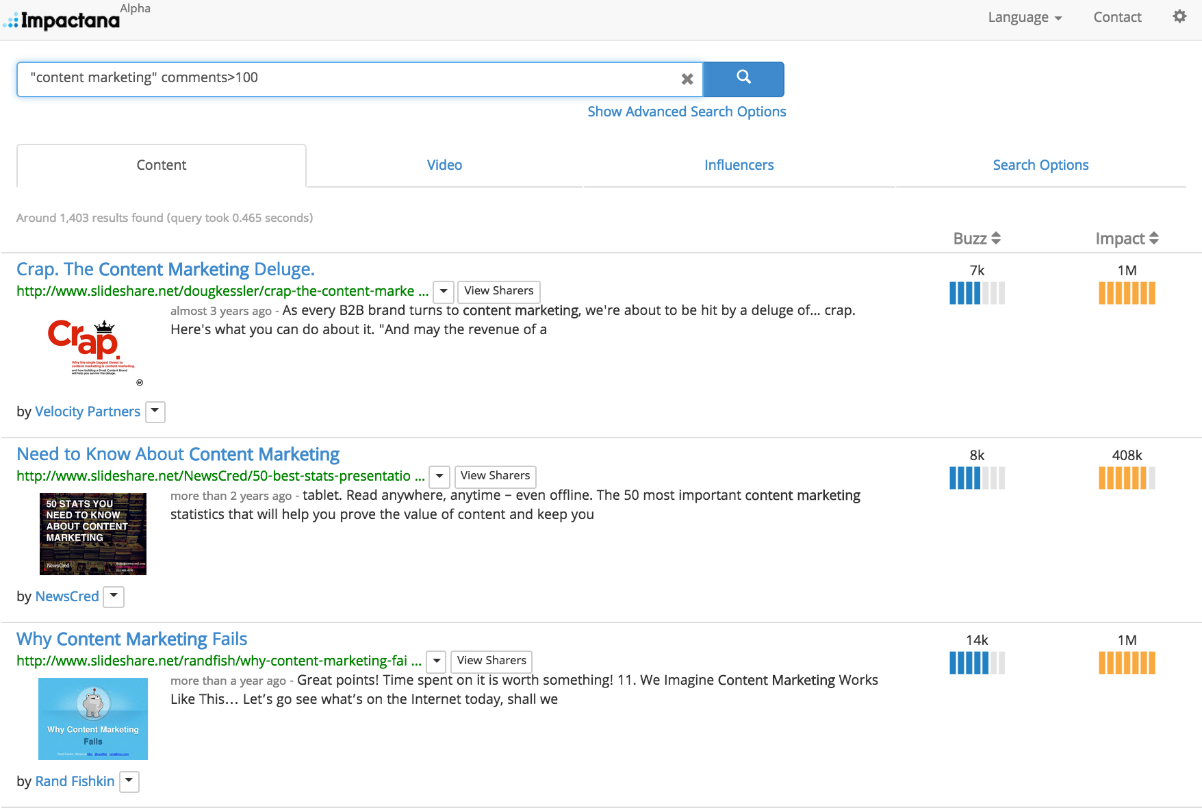The height and width of the screenshot is (808, 1202).
Task: Click View Sharers for the NewsCred result
Action: [495, 476]
